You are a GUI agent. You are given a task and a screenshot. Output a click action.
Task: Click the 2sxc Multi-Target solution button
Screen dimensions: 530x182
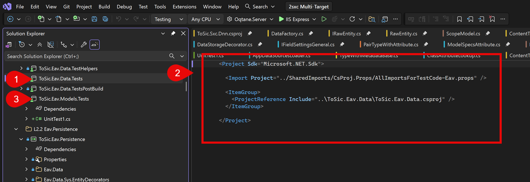click(x=309, y=7)
